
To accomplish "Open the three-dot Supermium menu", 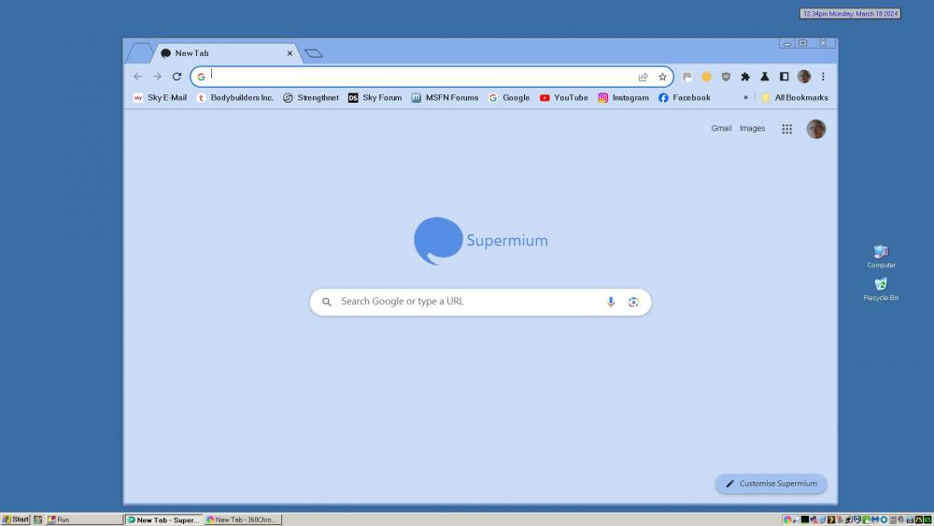I will tap(823, 77).
